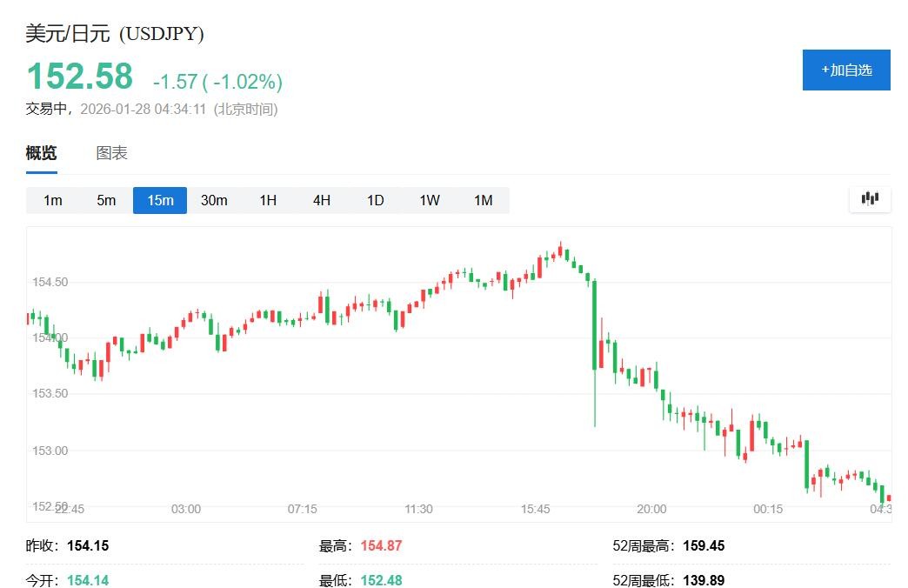
Task: Click the large green drop candle
Action: pyautogui.click(x=595, y=324)
